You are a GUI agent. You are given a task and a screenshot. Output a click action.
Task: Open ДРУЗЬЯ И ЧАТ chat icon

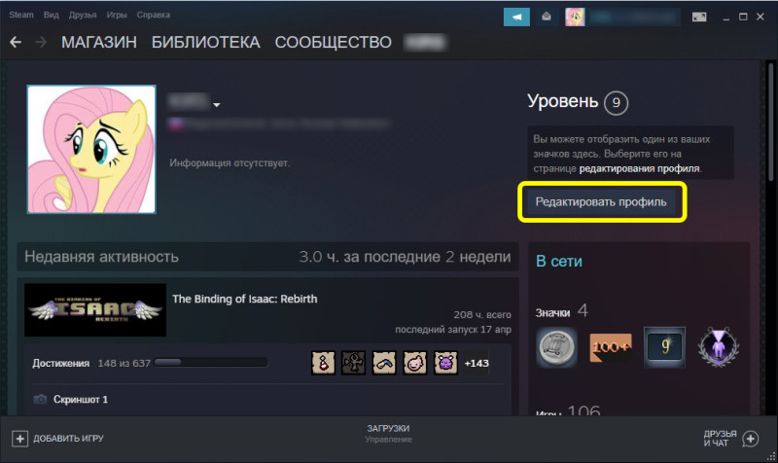click(x=750, y=439)
